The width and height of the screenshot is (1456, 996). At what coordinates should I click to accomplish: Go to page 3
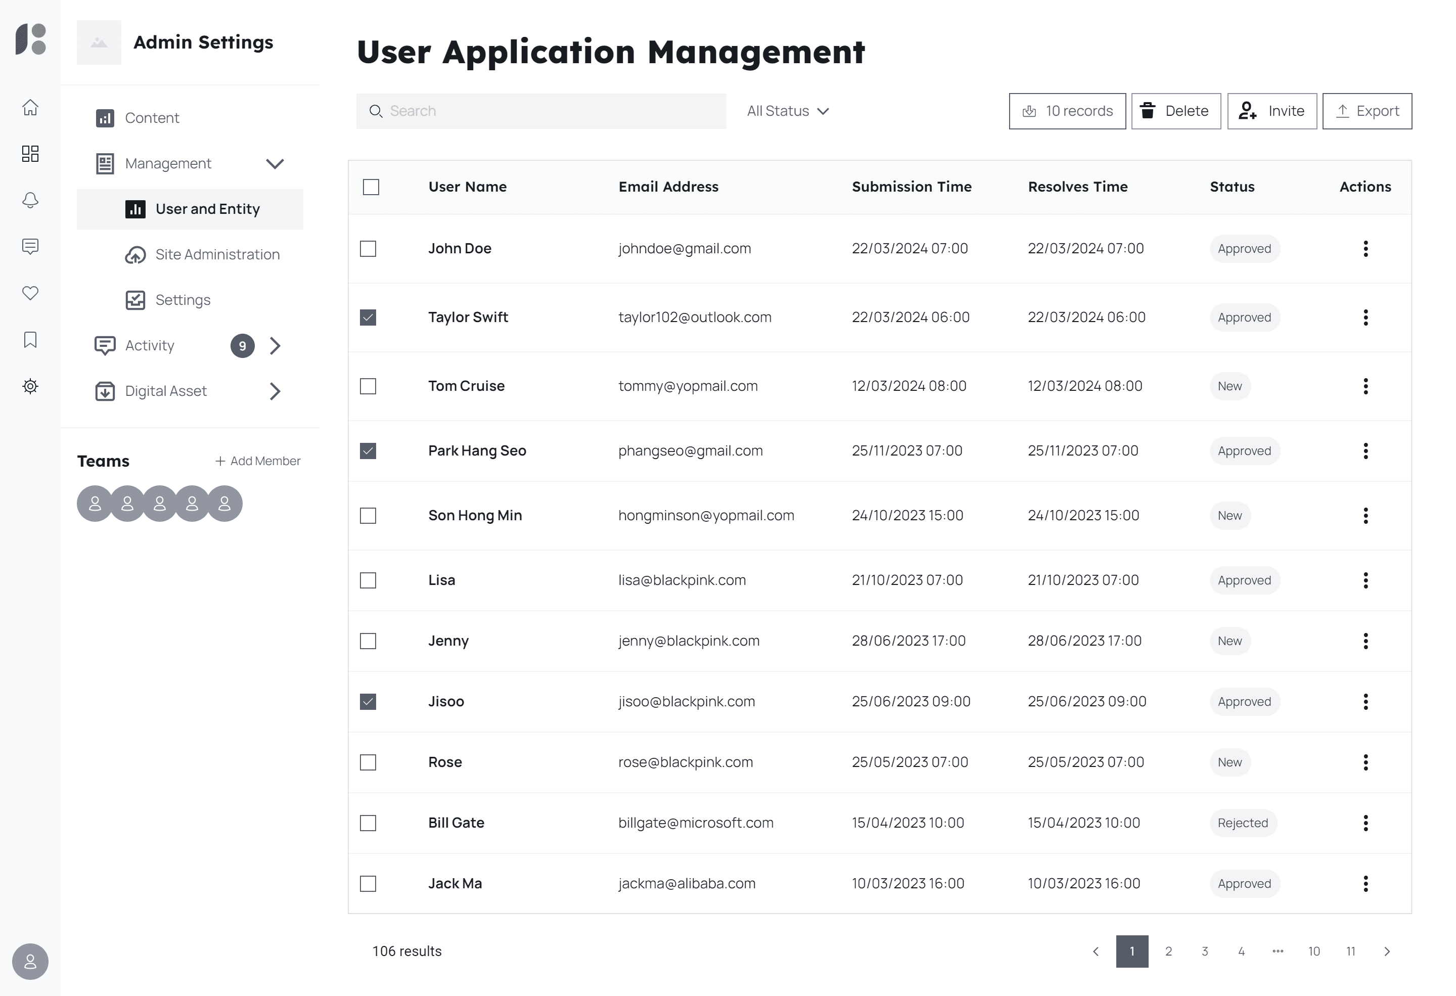[x=1204, y=952]
